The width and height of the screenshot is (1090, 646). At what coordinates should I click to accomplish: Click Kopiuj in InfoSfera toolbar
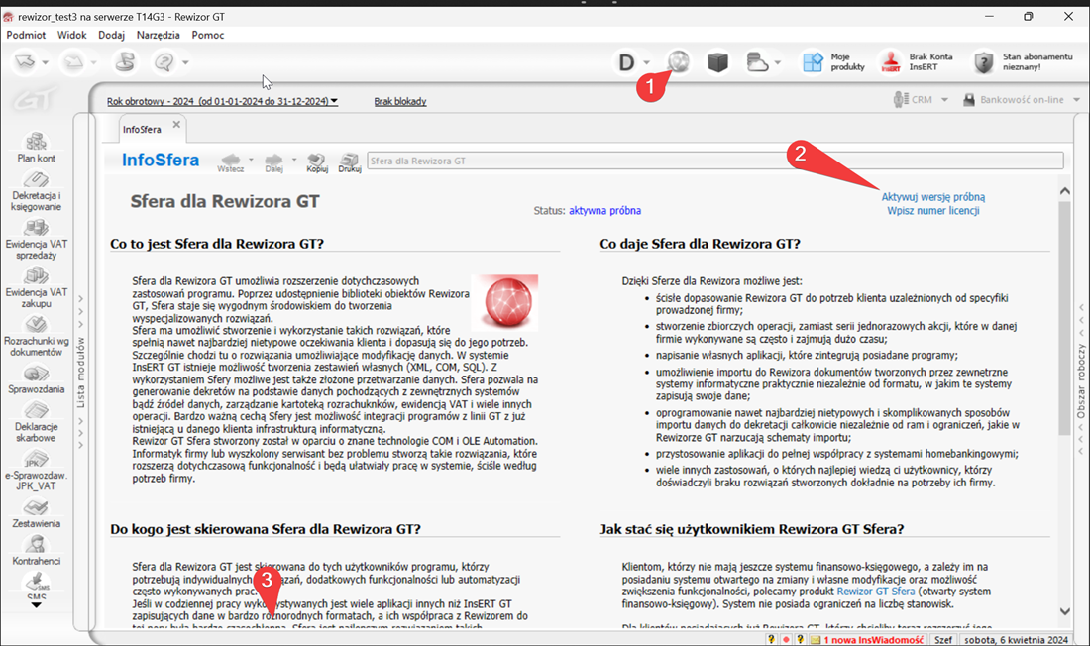coord(317,162)
